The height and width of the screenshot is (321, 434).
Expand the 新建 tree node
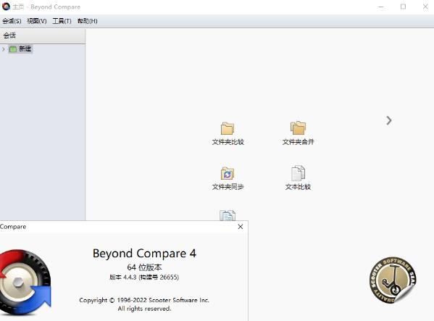4,49
